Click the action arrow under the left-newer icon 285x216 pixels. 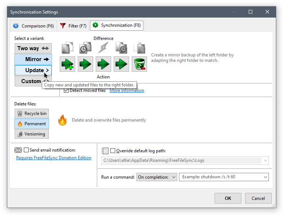point(85,64)
